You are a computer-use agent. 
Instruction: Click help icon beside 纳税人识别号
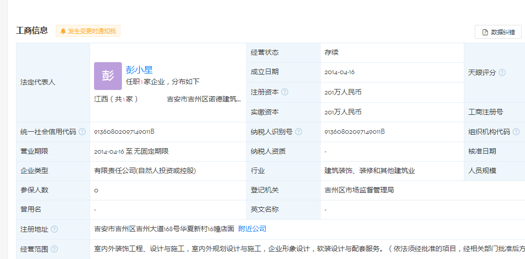(299, 132)
